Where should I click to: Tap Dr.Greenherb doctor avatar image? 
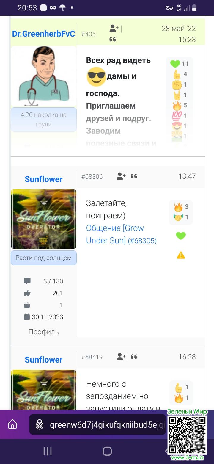[44, 76]
